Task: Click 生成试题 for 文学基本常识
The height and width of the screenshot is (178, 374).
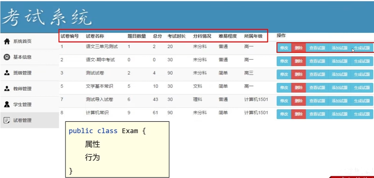Action: pos(362,88)
